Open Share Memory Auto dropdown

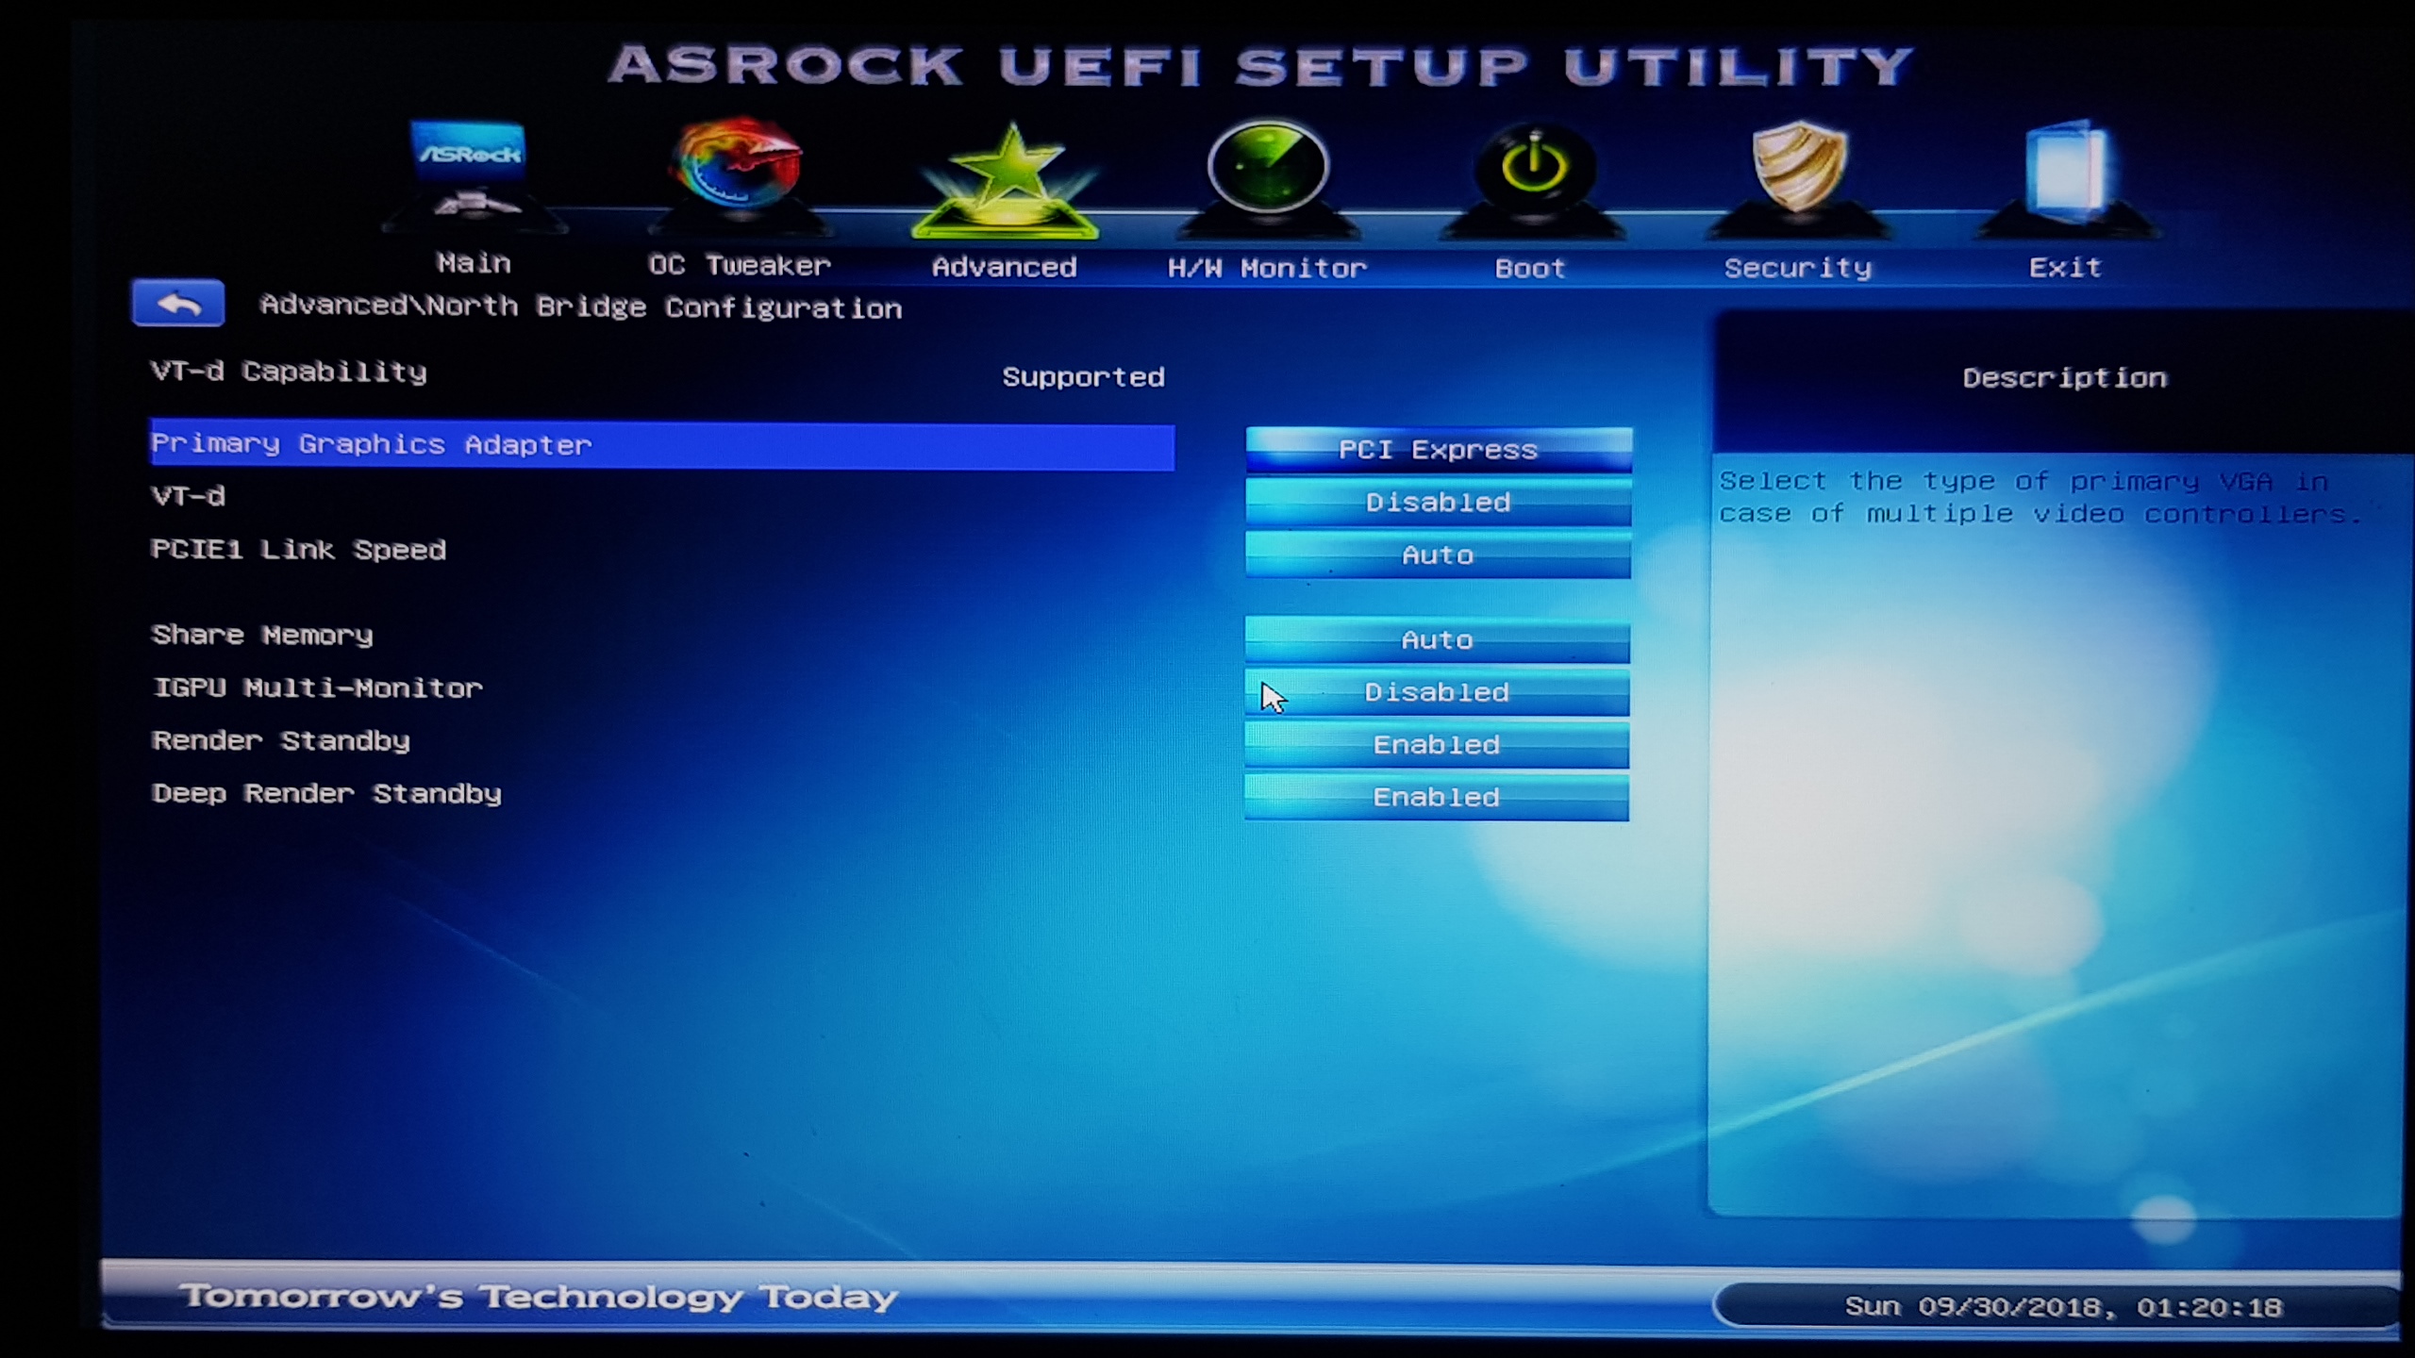pyautogui.click(x=1437, y=639)
